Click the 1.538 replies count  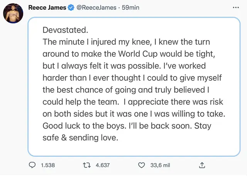(47, 165)
